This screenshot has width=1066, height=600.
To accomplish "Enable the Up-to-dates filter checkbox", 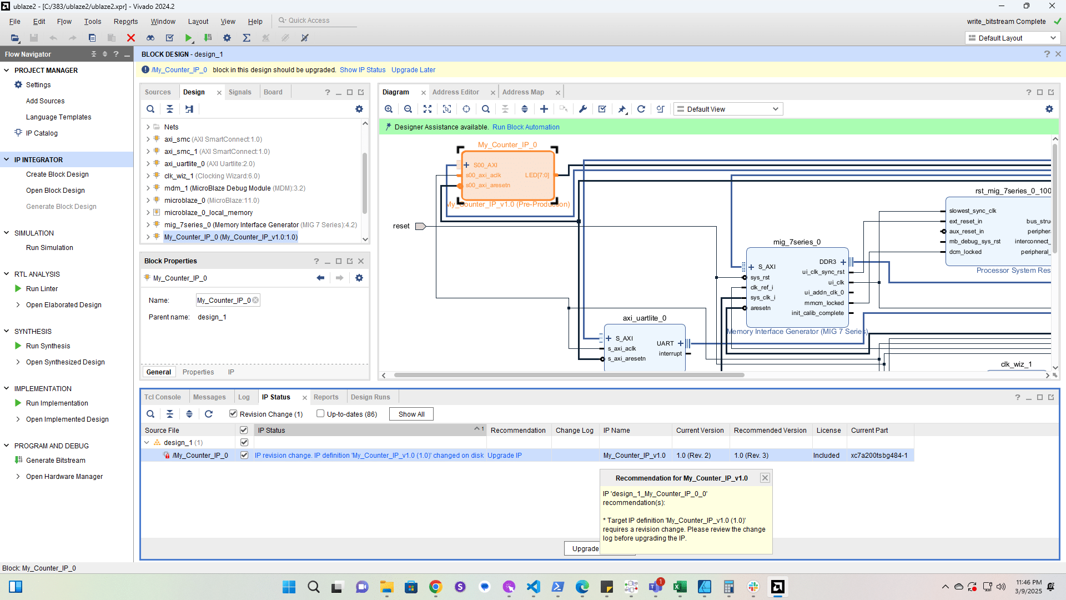I will (320, 414).
